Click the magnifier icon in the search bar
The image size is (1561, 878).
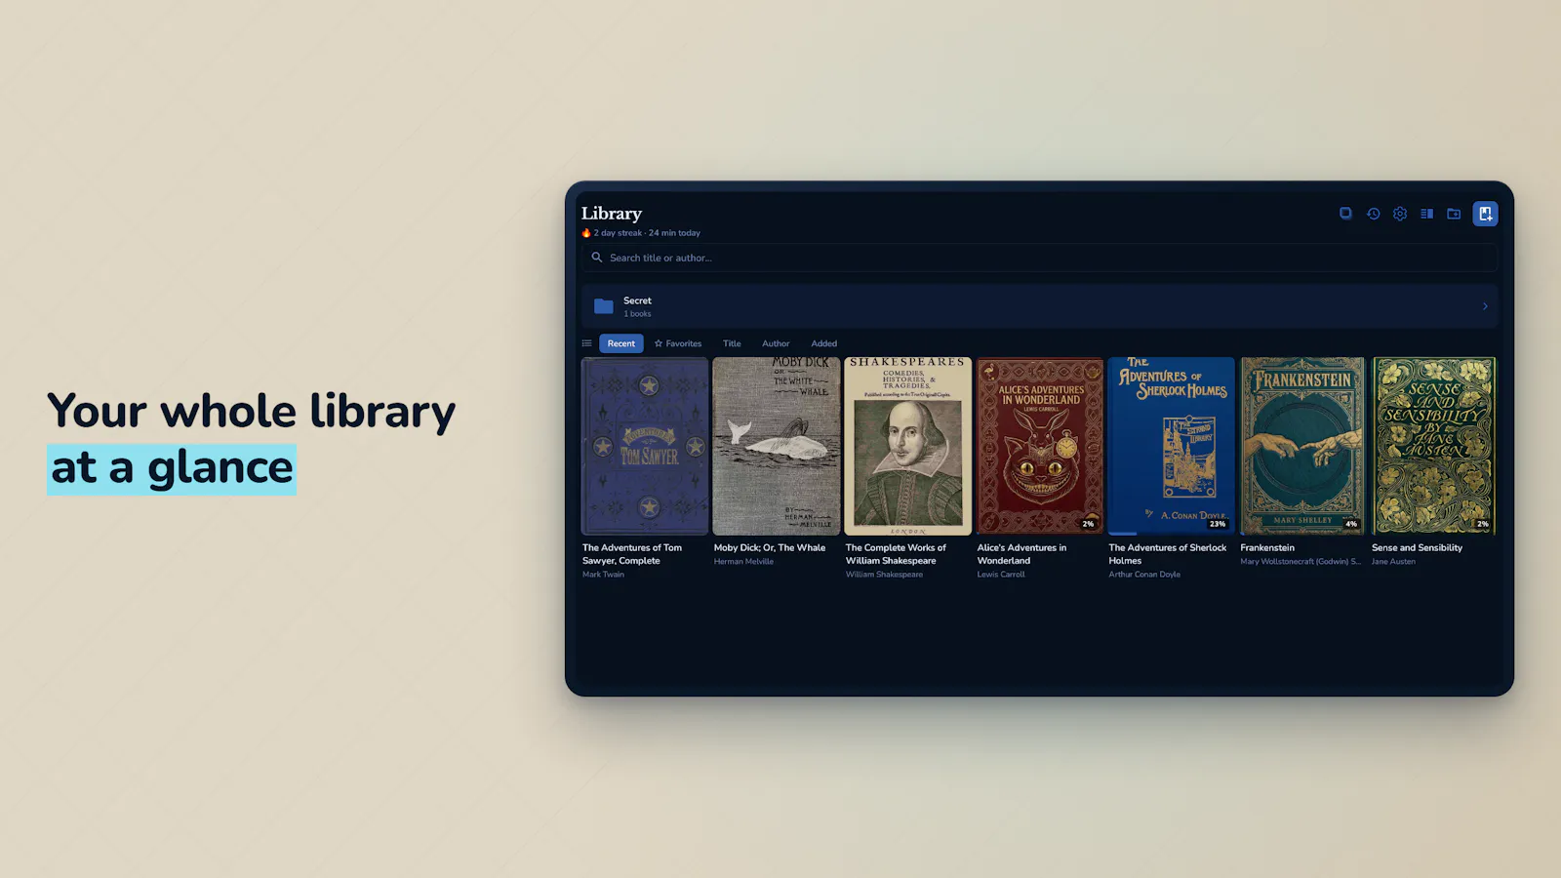click(x=597, y=258)
